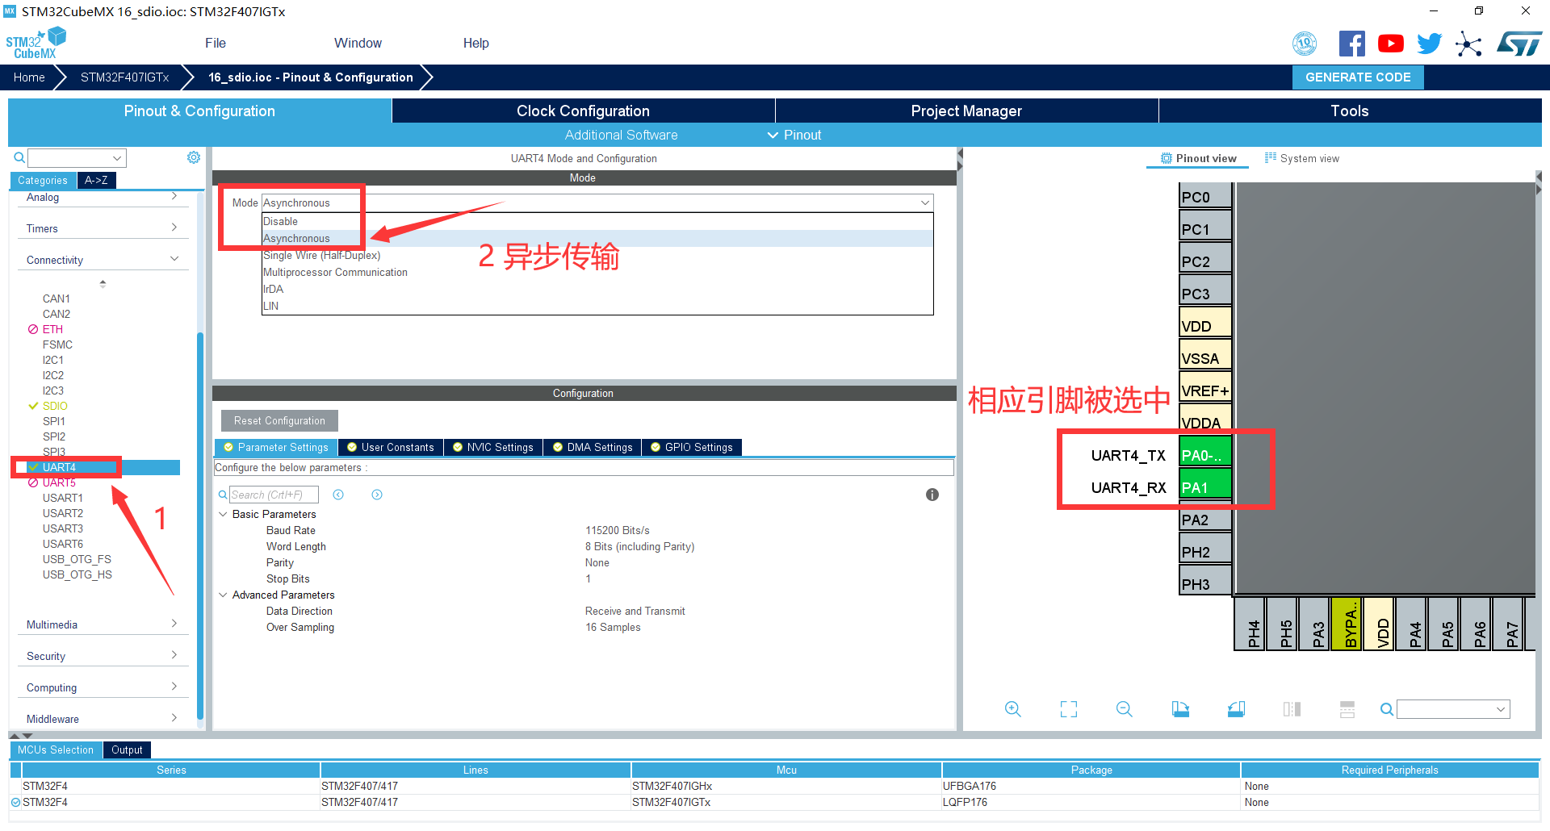Click the ST logo icon
This screenshot has height=831, width=1550.
(x=1519, y=44)
